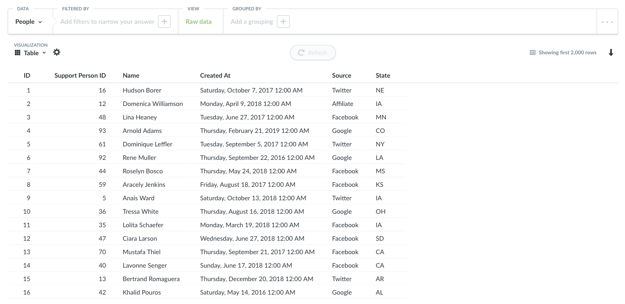Add a grouping with the plus button
The height and width of the screenshot is (304, 625).
(283, 22)
